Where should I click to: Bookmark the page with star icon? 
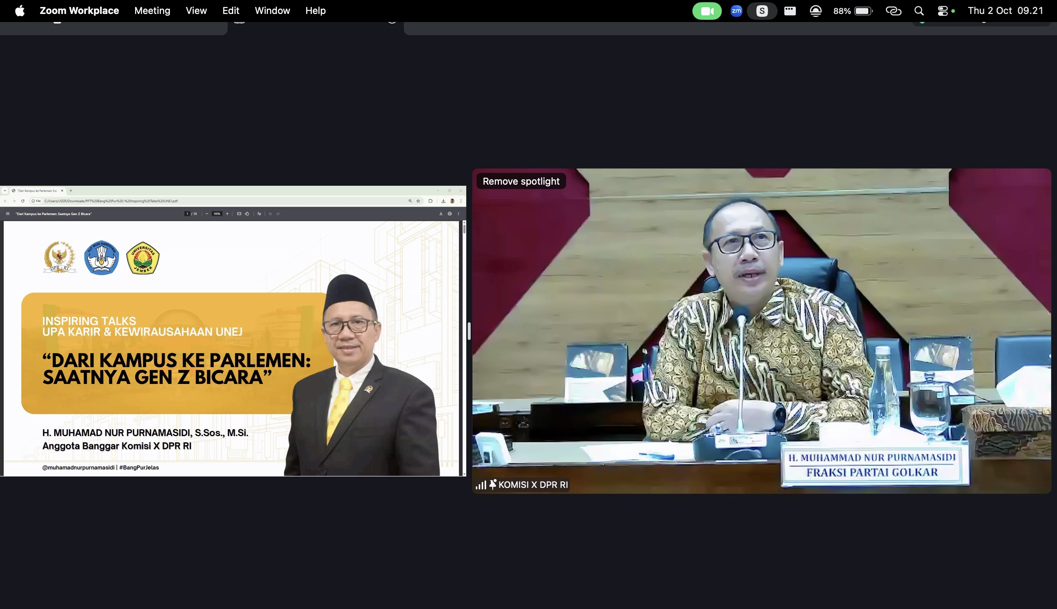coord(418,201)
